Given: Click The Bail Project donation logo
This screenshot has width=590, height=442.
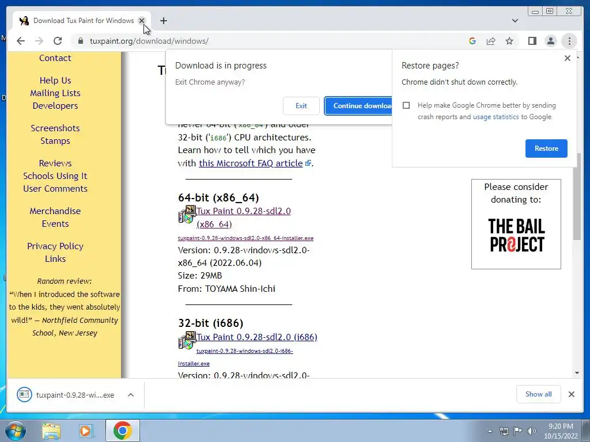Looking at the screenshot, I should (x=516, y=235).
